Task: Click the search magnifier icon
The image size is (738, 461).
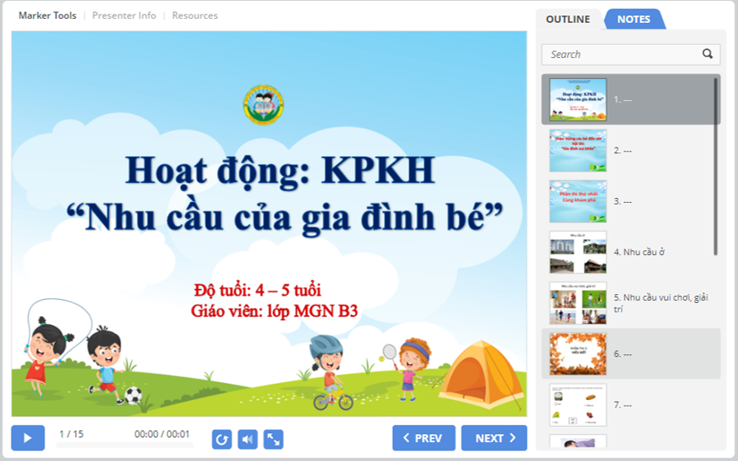Action: [x=707, y=54]
